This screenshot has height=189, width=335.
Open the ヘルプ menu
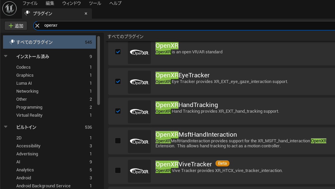(x=115, y=3)
